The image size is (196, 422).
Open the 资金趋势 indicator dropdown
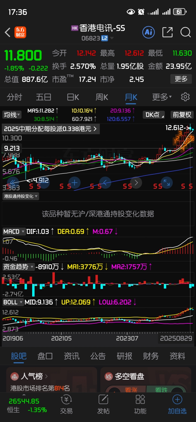[18, 267]
